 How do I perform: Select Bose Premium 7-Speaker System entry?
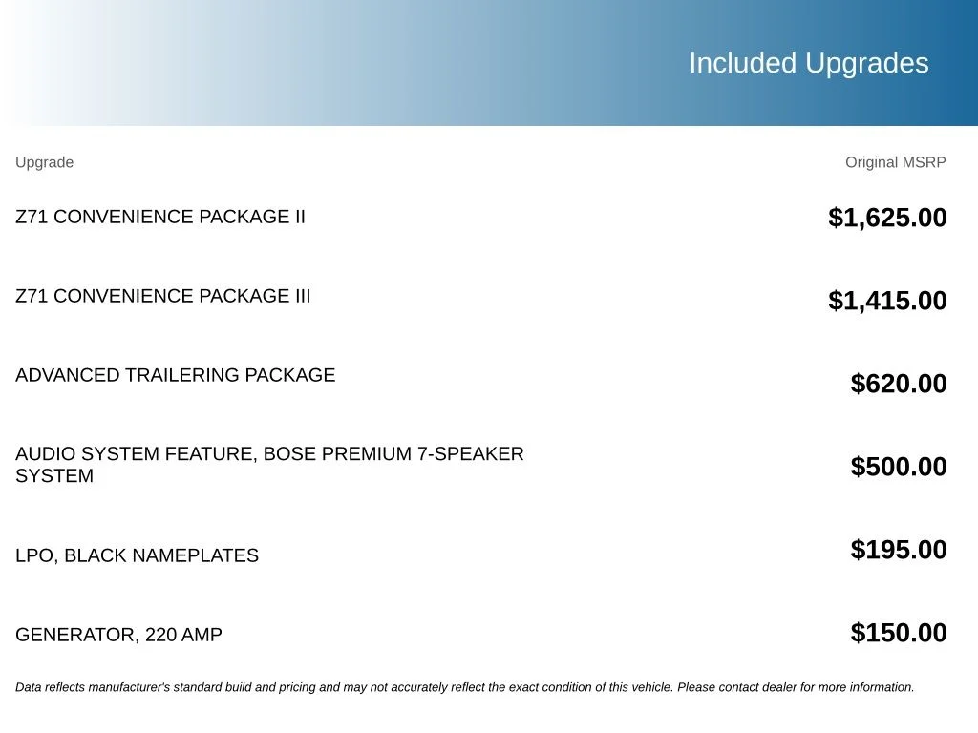[269, 465]
